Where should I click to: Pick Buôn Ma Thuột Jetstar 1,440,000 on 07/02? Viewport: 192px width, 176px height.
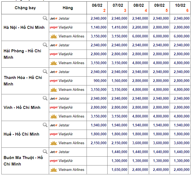pos(119,152)
